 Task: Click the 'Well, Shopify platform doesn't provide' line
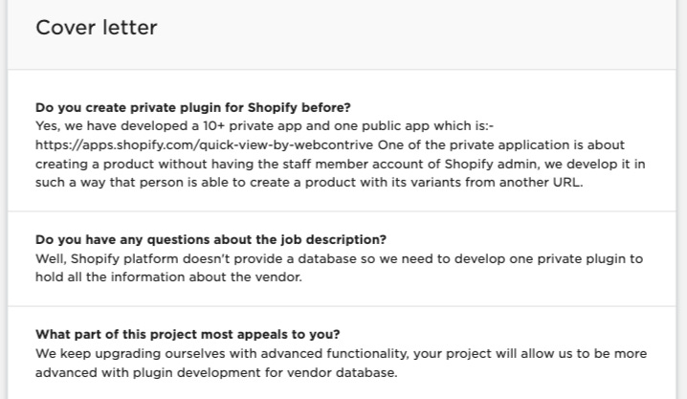pyautogui.click(x=339, y=258)
